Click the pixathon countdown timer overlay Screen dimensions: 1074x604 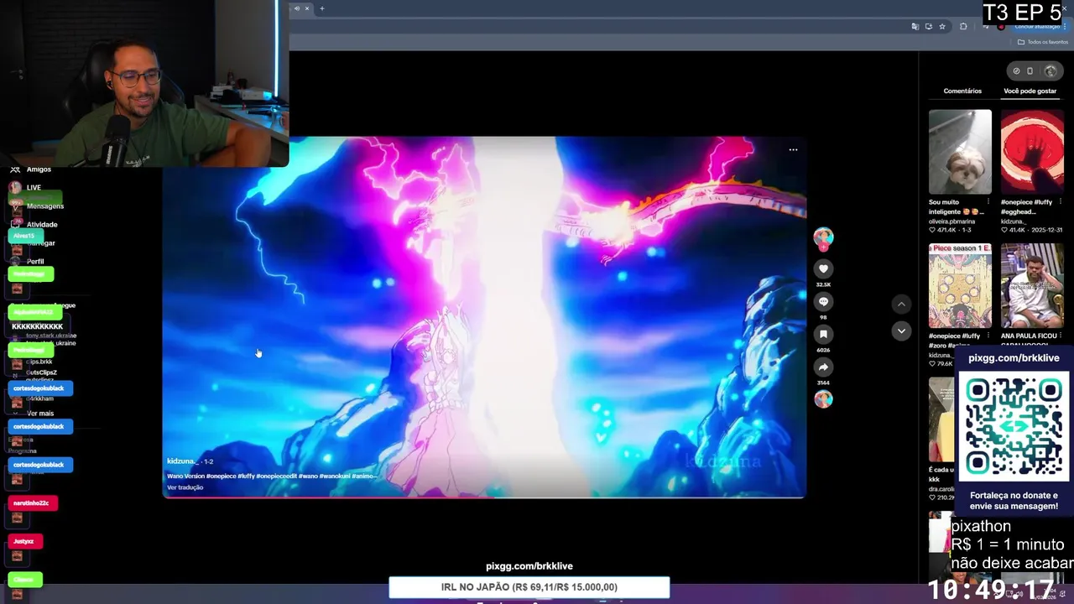tap(990, 589)
